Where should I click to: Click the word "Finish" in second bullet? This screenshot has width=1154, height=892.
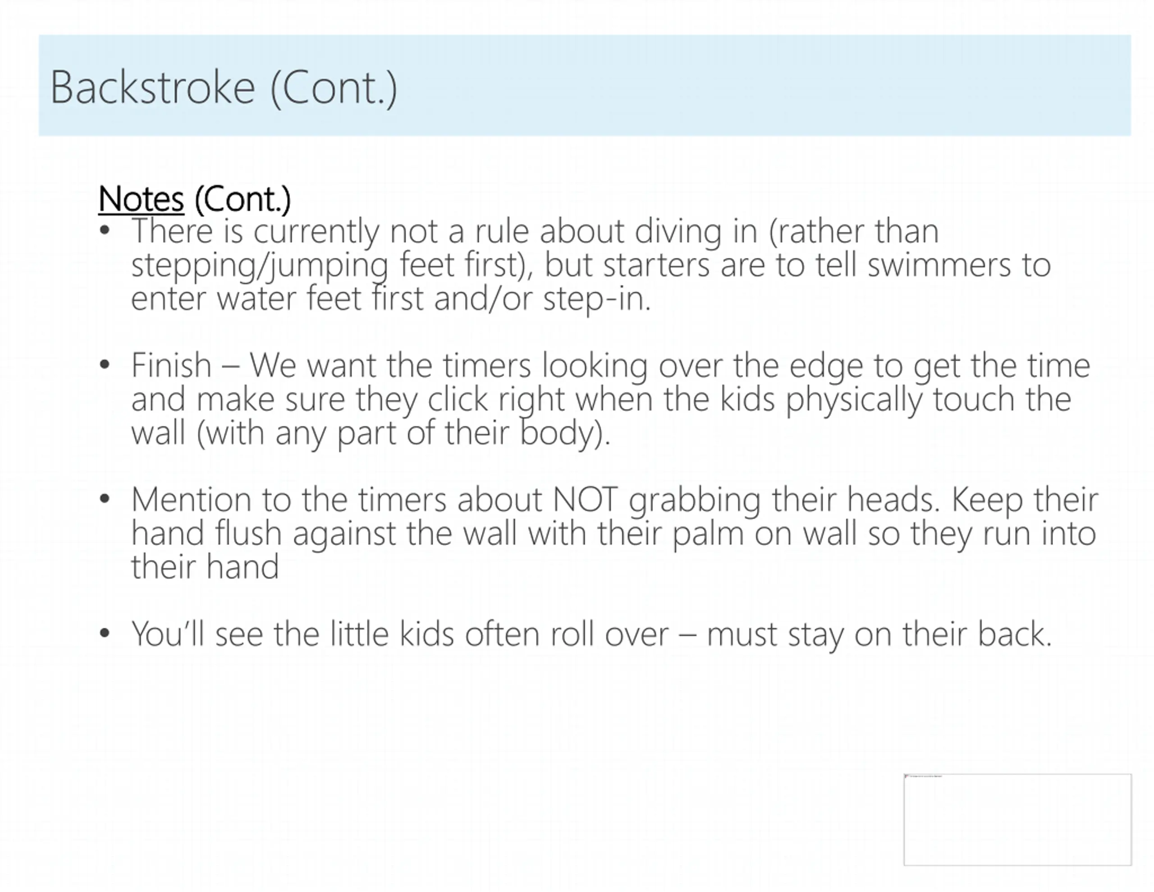(x=171, y=365)
